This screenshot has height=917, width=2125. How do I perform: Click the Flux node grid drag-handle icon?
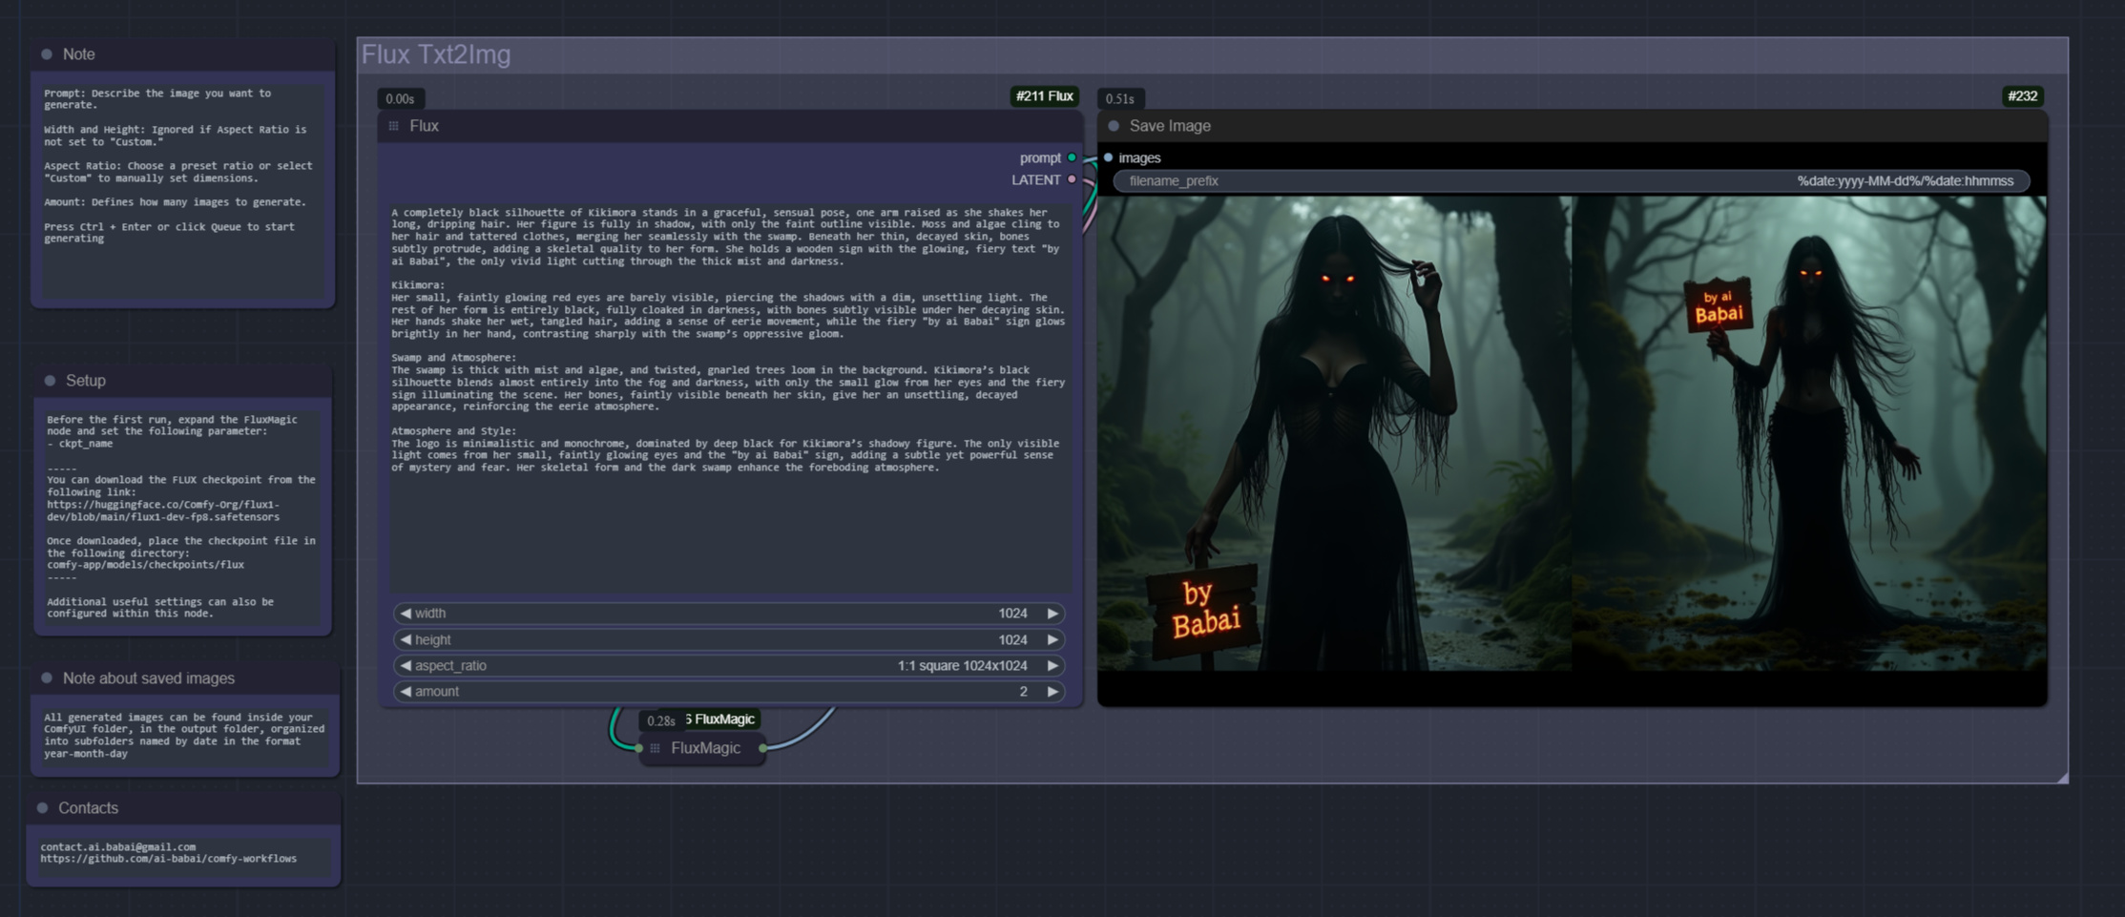pyautogui.click(x=394, y=125)
